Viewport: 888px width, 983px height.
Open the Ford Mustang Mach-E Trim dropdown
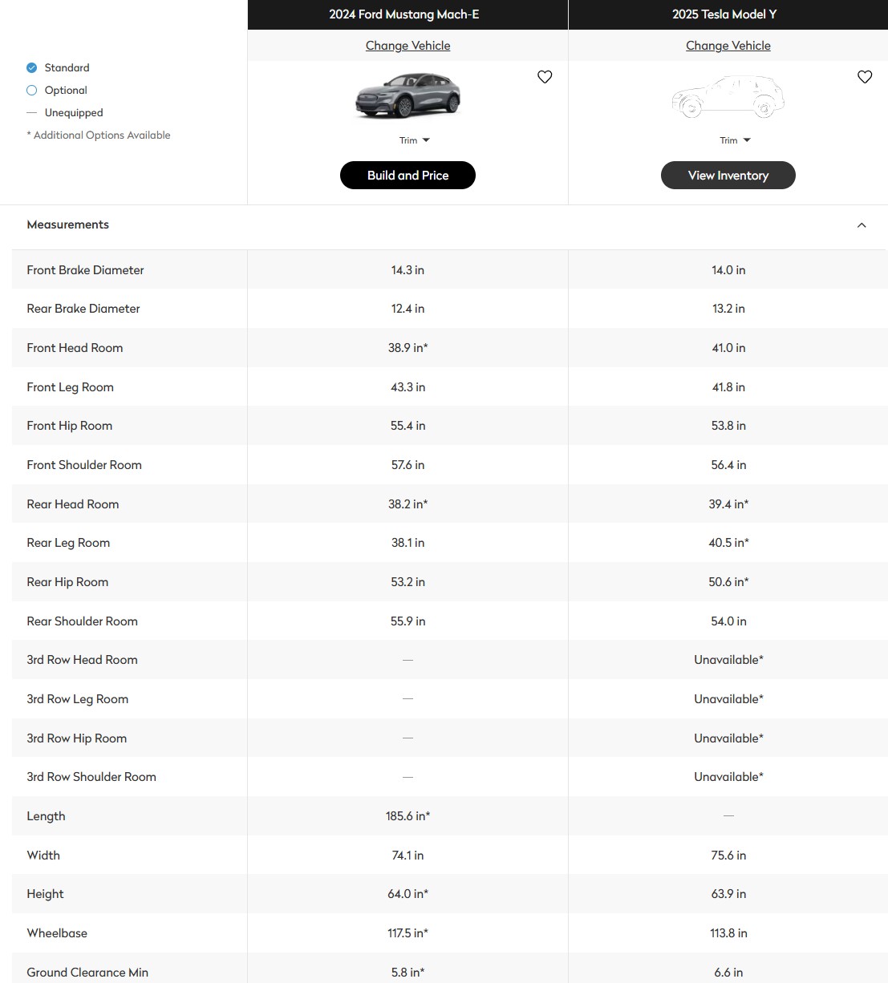pyautogui.click(x=414, y=140)
